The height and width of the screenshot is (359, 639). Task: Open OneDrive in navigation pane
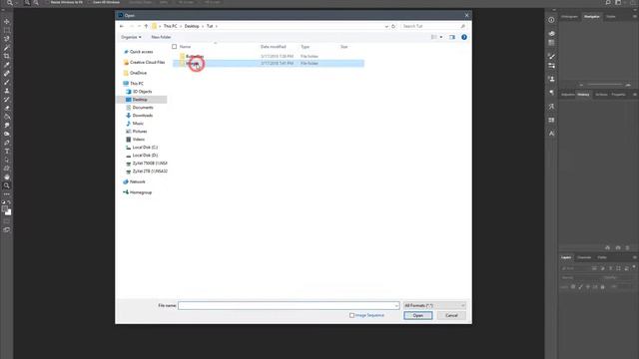[x=138, y=73]
